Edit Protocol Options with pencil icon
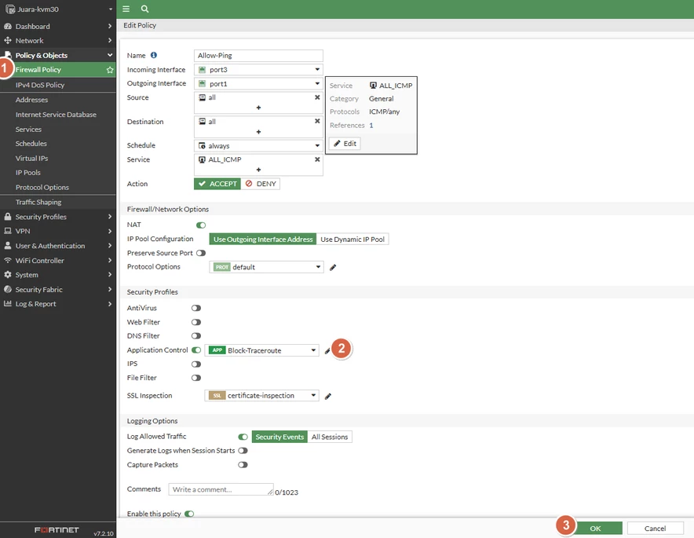 click(333, 268)
